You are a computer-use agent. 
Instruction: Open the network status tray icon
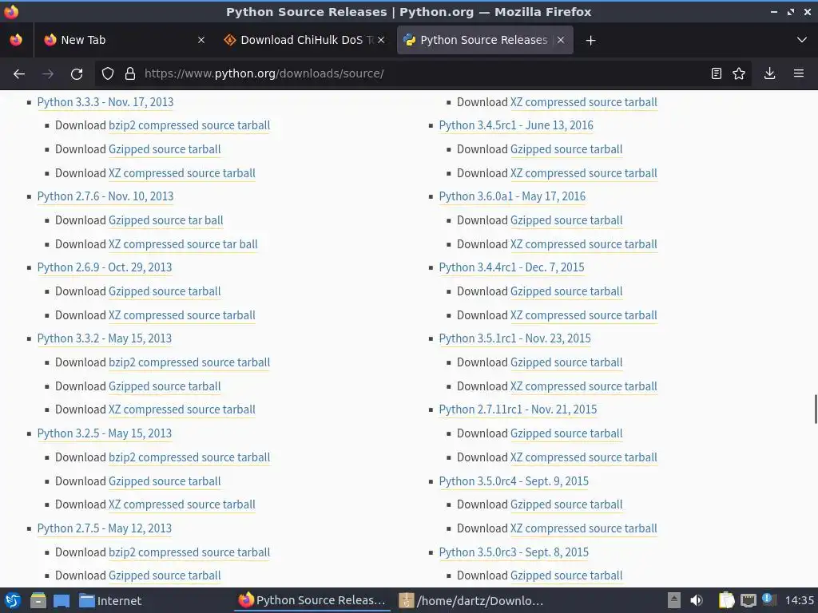point(748,600)
